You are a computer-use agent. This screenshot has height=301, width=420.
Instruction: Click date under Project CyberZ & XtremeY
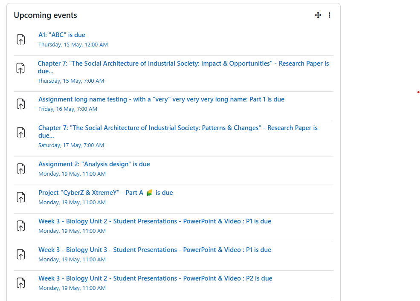(72, 203)
